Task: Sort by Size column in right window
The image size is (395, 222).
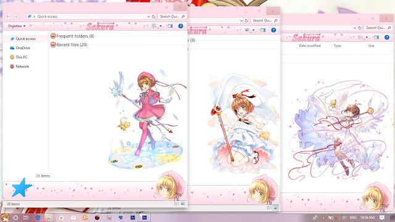Action: point(371,46)
